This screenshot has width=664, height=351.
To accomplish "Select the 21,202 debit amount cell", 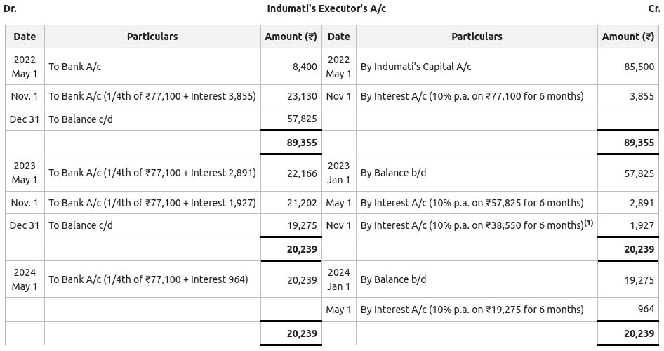I will (x=302, y=203).
